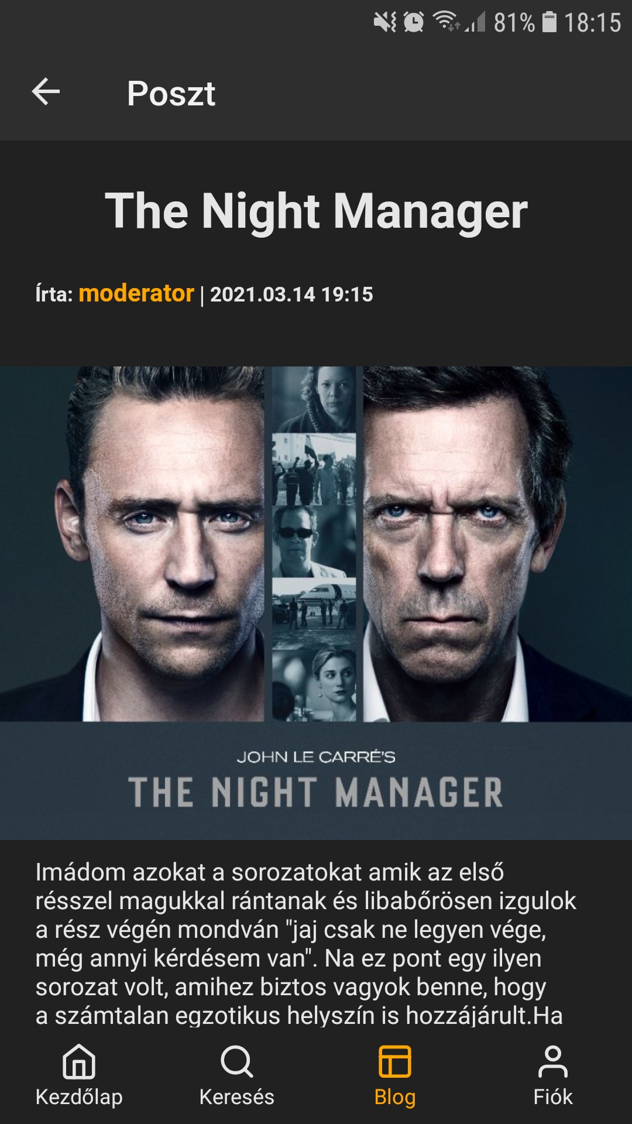Tap the back arrow icon
The width and height of the screenshot is (632, 1124).
pyautogui.click(x=46, y=92)
